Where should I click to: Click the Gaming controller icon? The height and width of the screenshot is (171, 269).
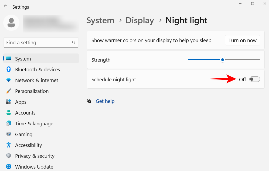pyautogui.click(x=8, y=134)
